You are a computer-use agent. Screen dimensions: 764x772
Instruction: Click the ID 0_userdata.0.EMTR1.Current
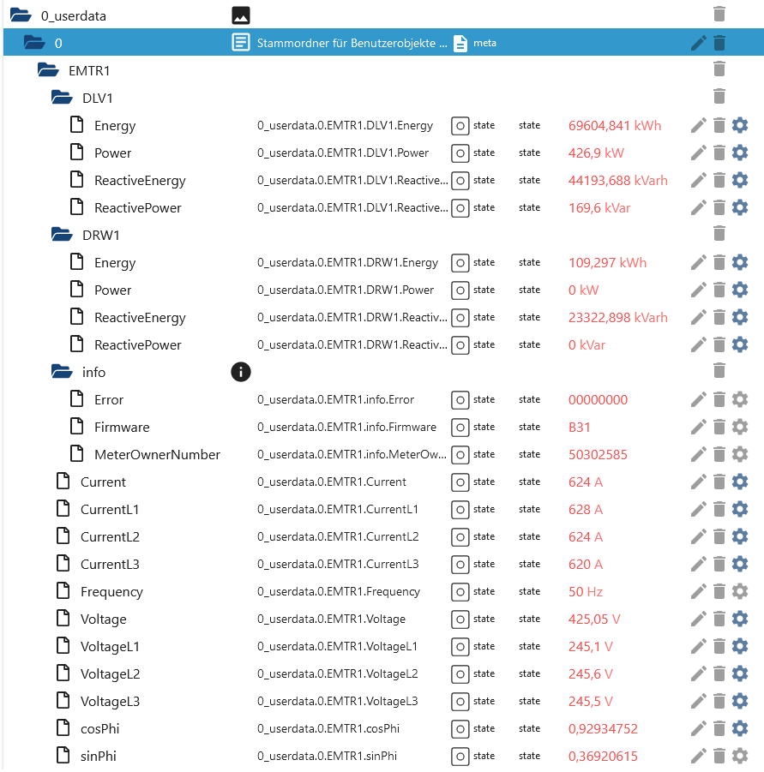[332, 482]
